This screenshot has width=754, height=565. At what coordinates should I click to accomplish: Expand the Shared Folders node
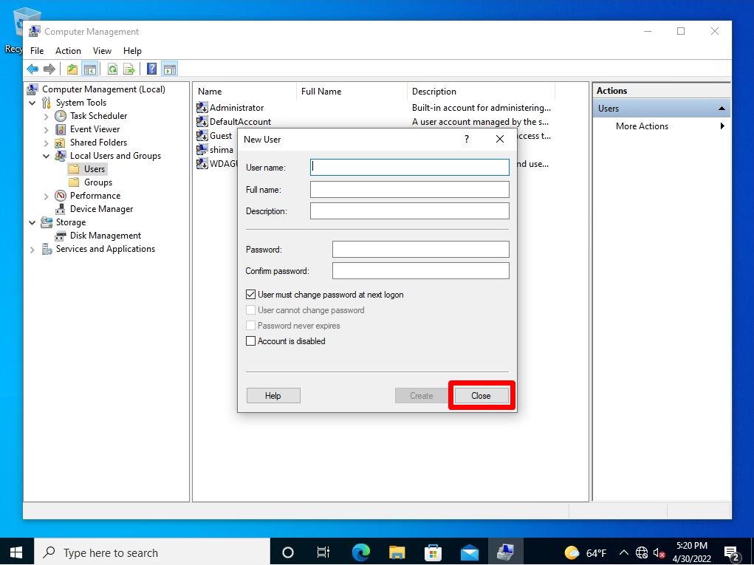click(47, 143)
